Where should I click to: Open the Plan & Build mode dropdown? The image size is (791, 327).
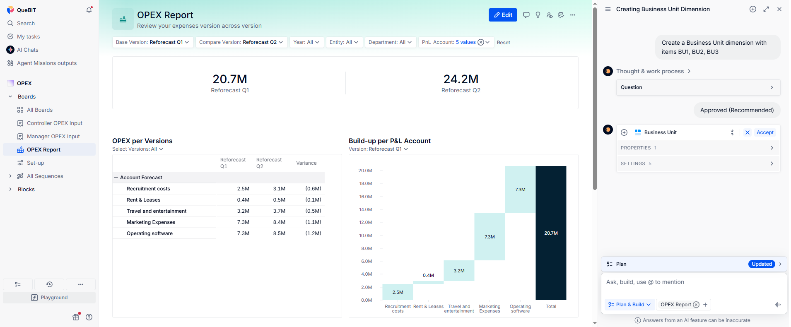[629, 305]
